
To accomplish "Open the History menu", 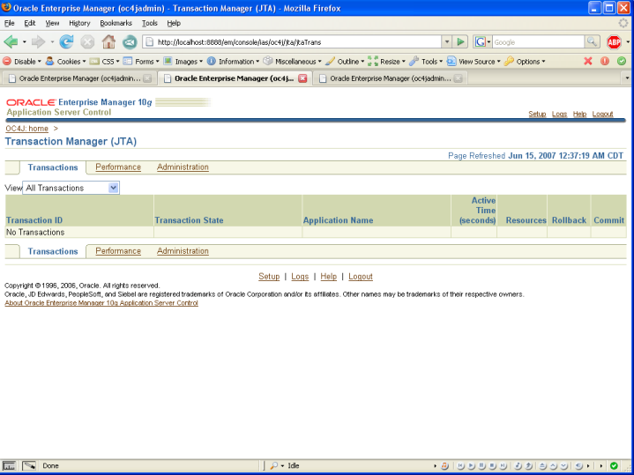I will [x=79, y=23].
